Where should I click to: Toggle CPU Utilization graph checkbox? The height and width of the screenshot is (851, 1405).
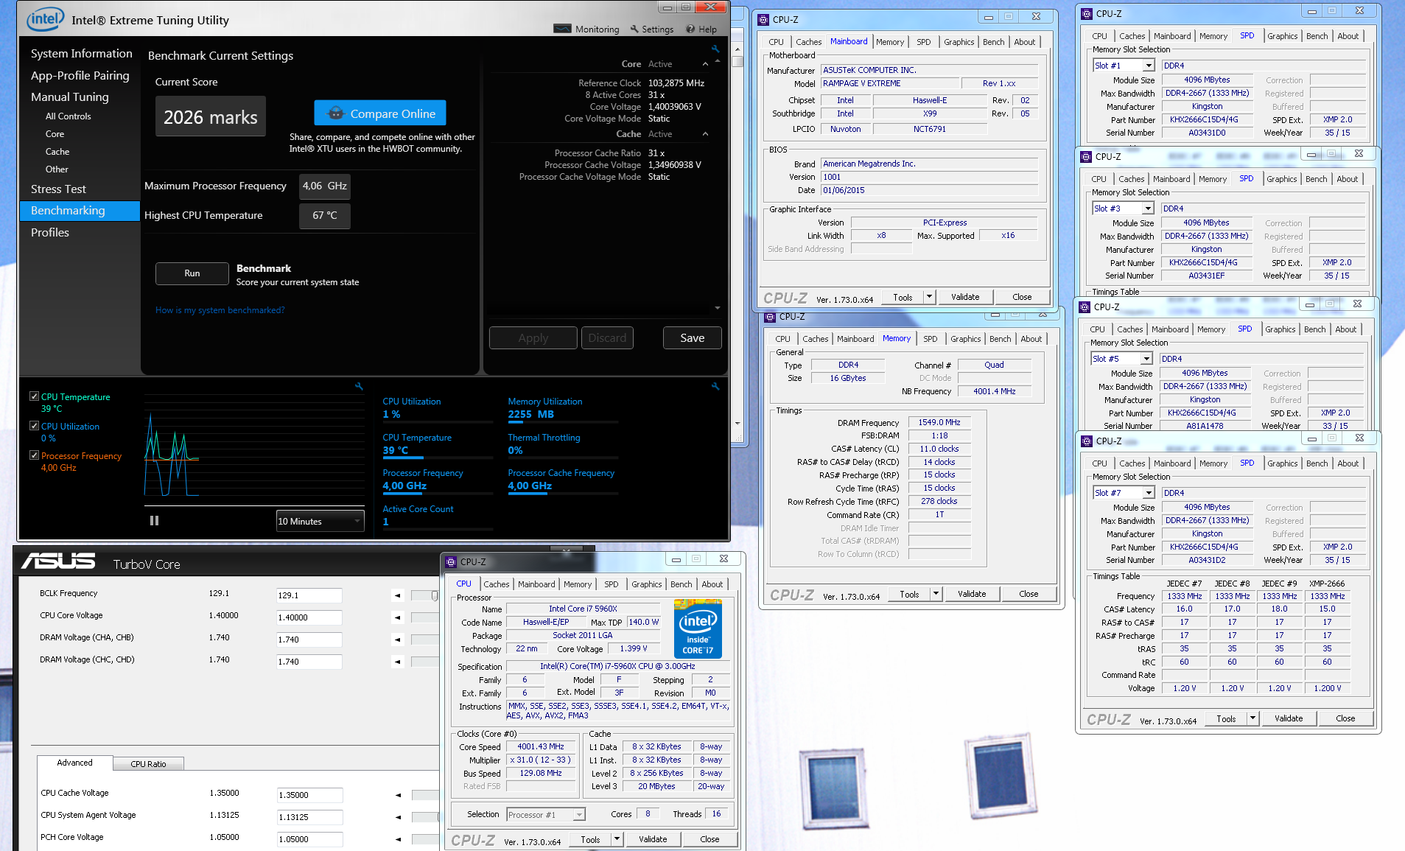pyautogui.click(x=34, y=426)
